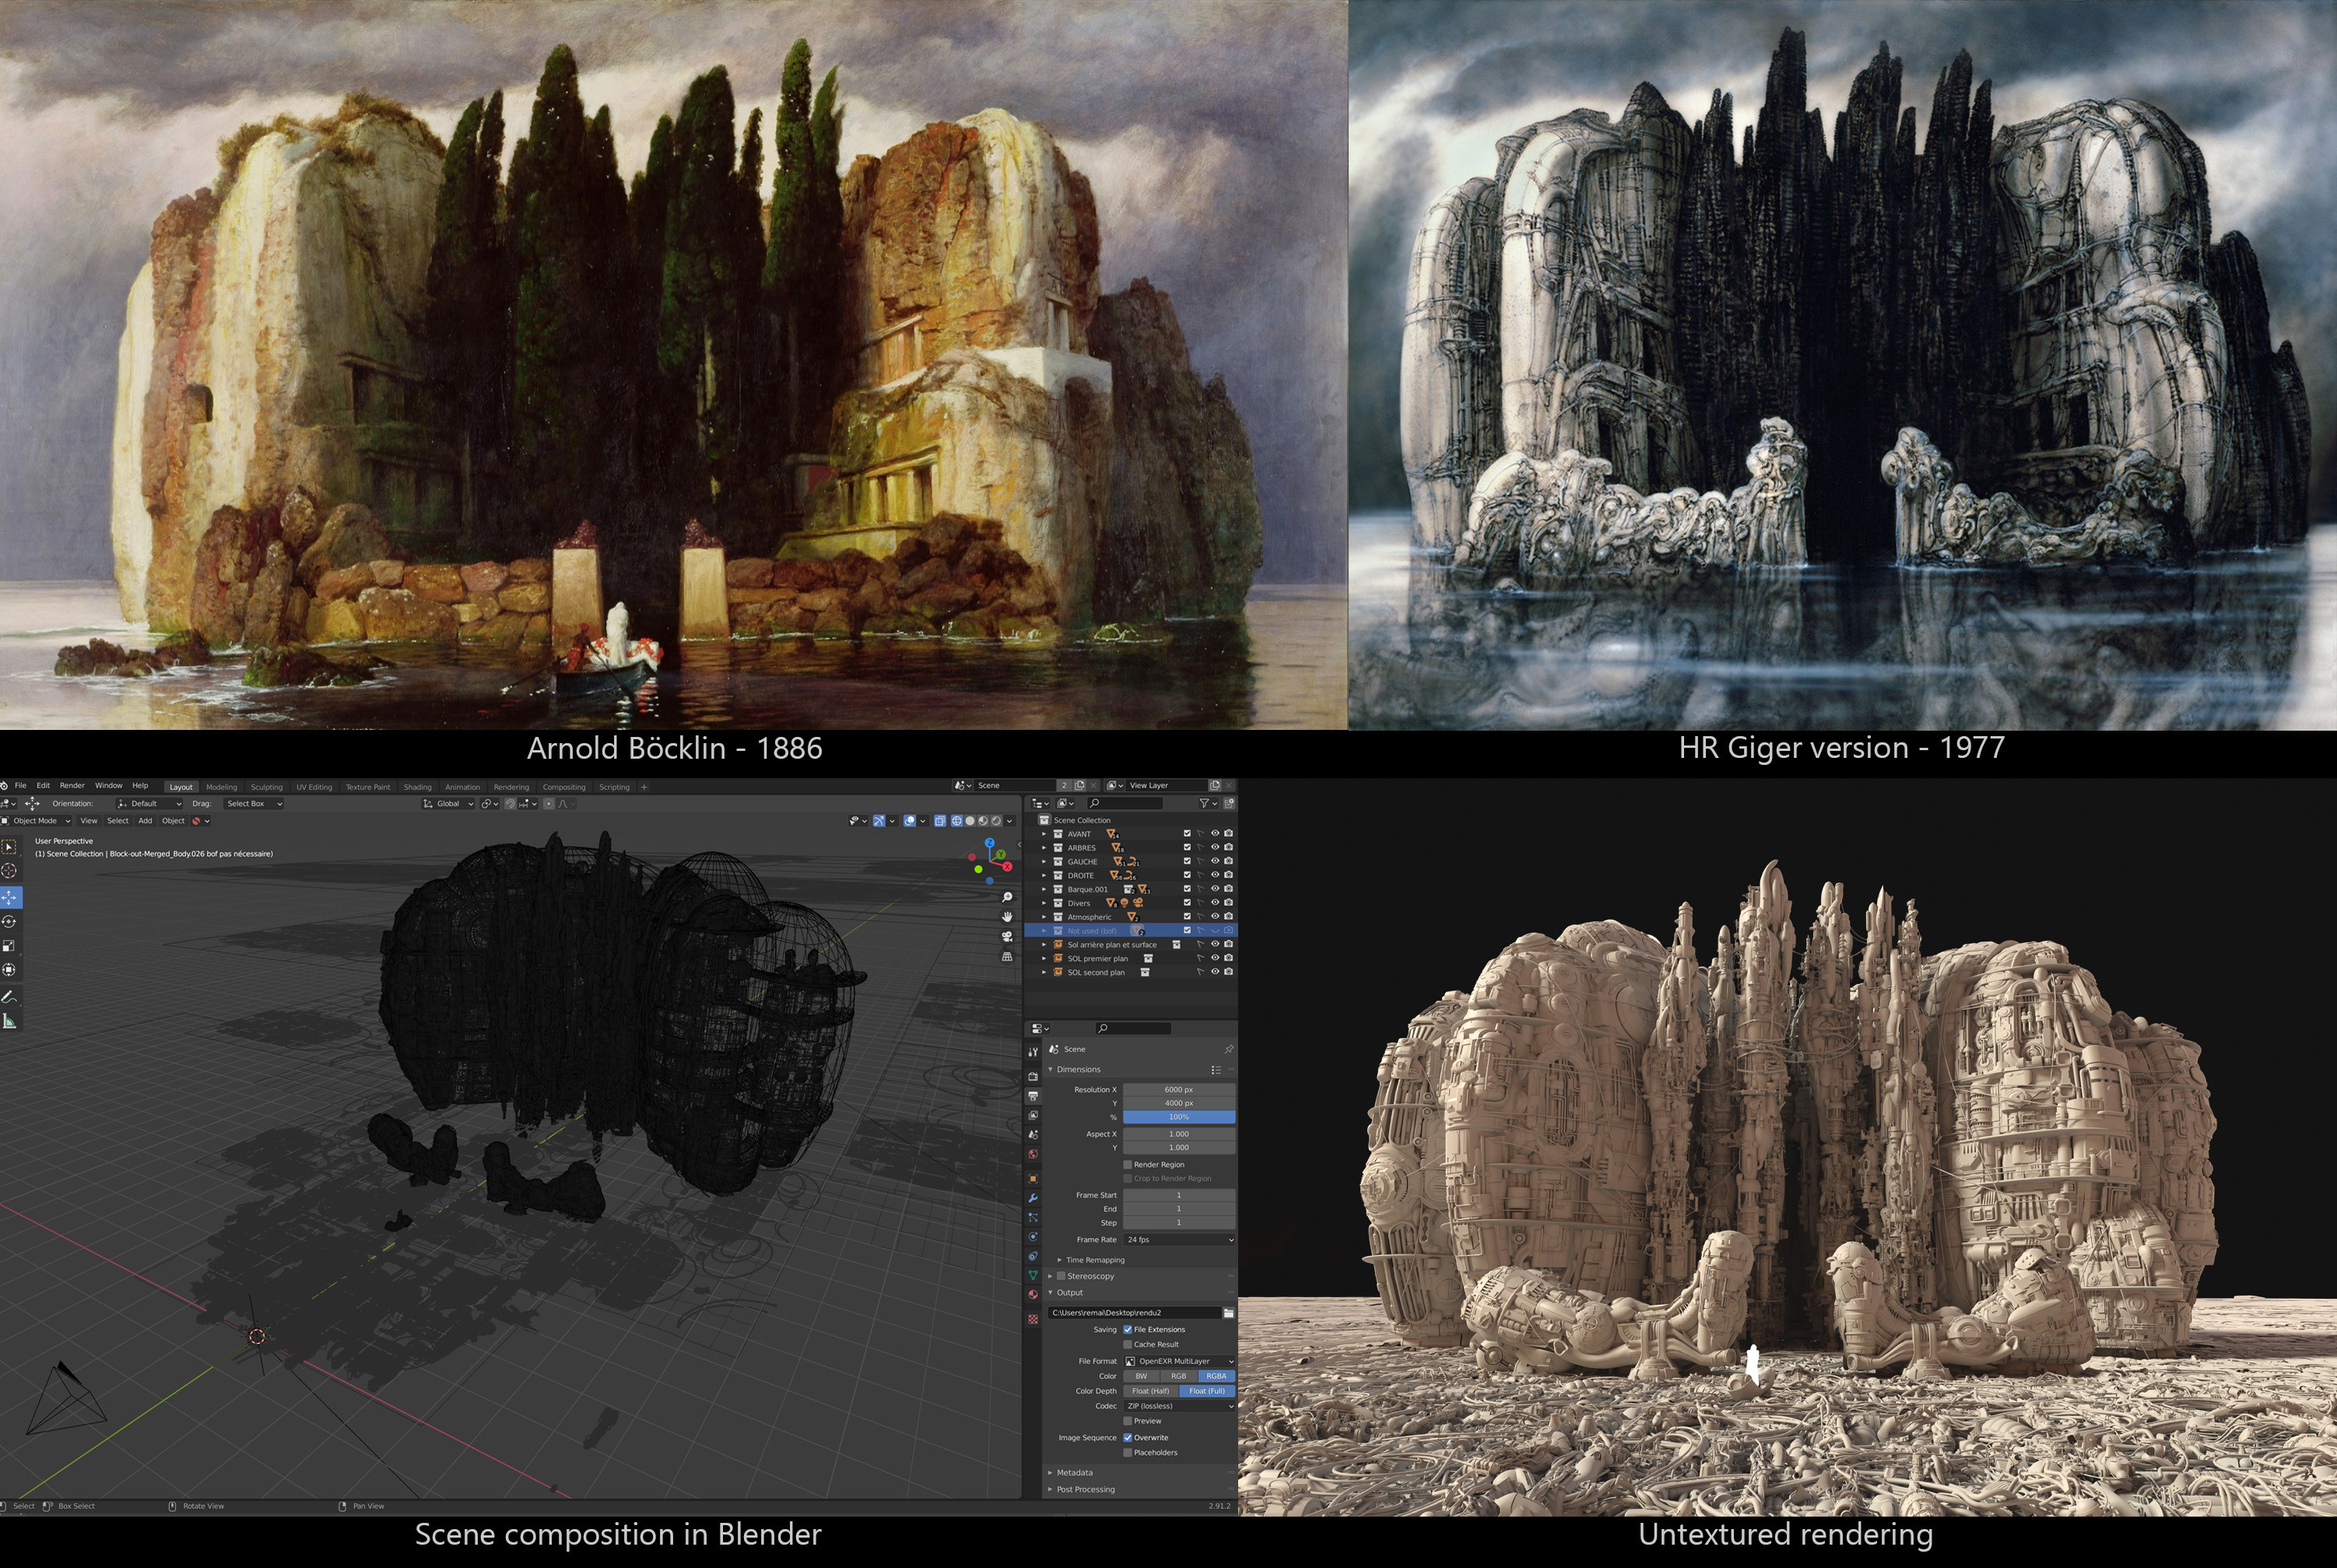Viewport: 2337px width, 1568px height.
Task: Open the Output properties tab
Action: point(1034,1096)
